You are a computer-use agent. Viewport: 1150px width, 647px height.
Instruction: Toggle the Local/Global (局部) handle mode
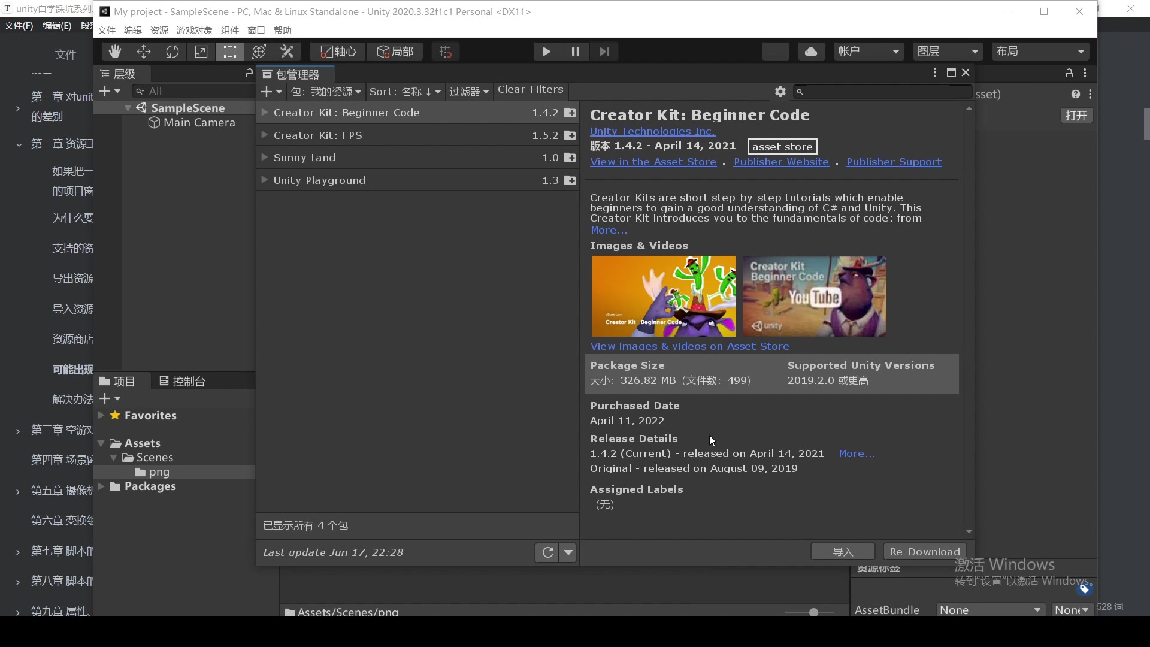click(395, 52)
